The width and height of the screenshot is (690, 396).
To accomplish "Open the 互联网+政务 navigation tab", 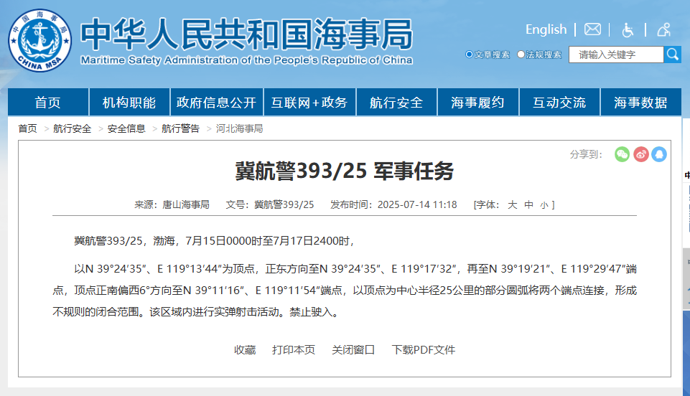I will [309, 102].
